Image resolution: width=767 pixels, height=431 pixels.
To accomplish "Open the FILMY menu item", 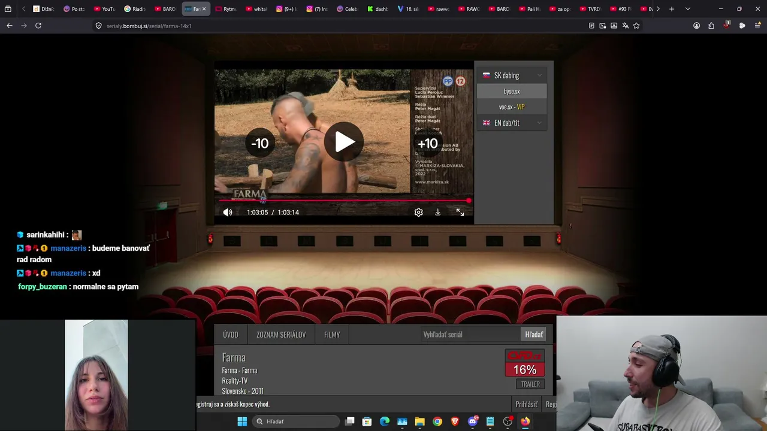I will coord(332,335).
